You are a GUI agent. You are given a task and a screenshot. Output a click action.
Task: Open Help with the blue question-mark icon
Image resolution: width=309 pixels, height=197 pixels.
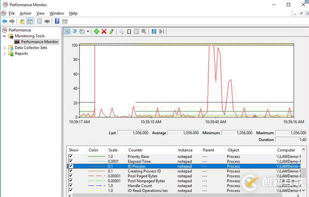(x=57, y=21)
